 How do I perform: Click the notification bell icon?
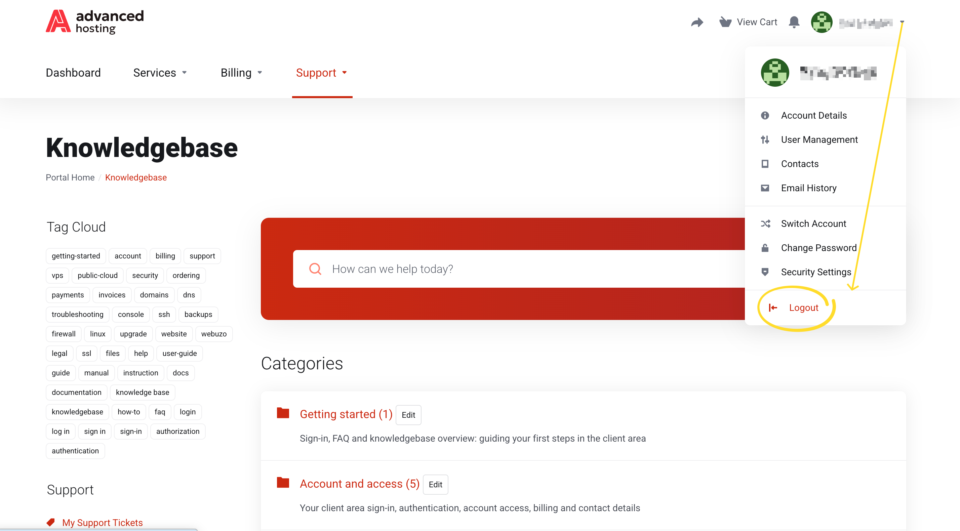click(794, 23)
